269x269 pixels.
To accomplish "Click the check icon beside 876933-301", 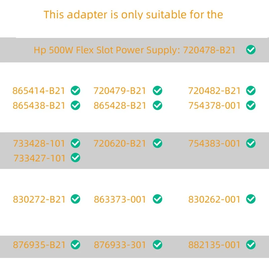I will click(157, 245).
